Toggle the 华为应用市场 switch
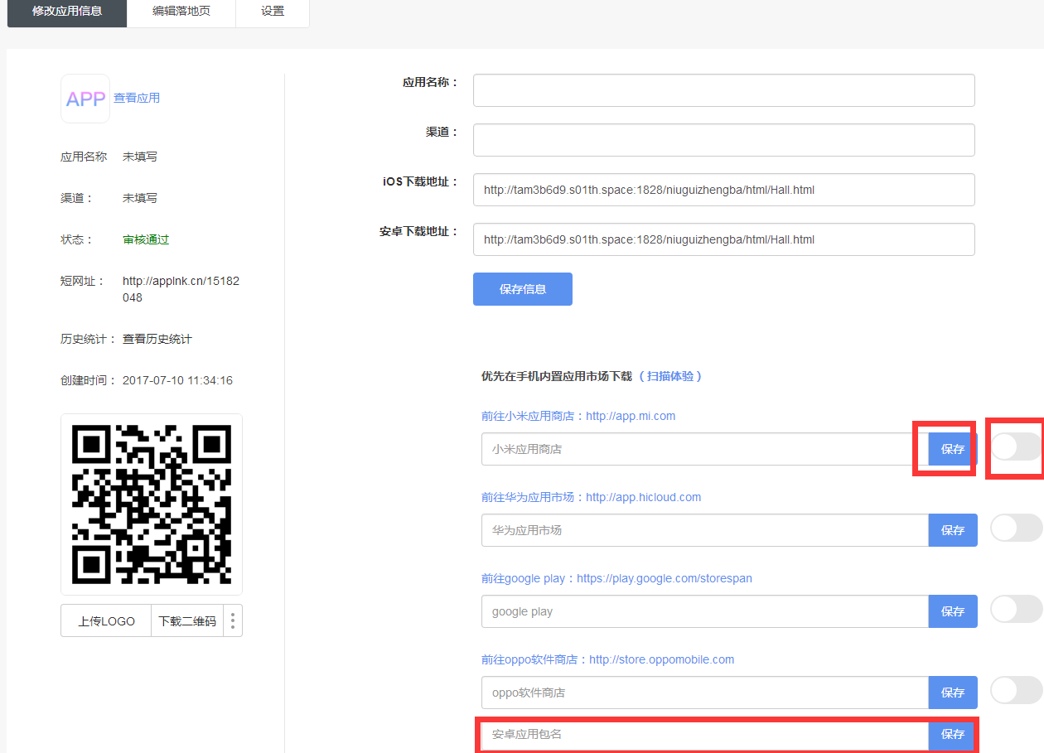This screenshot has height=753, width=1044. point(1017,528)
